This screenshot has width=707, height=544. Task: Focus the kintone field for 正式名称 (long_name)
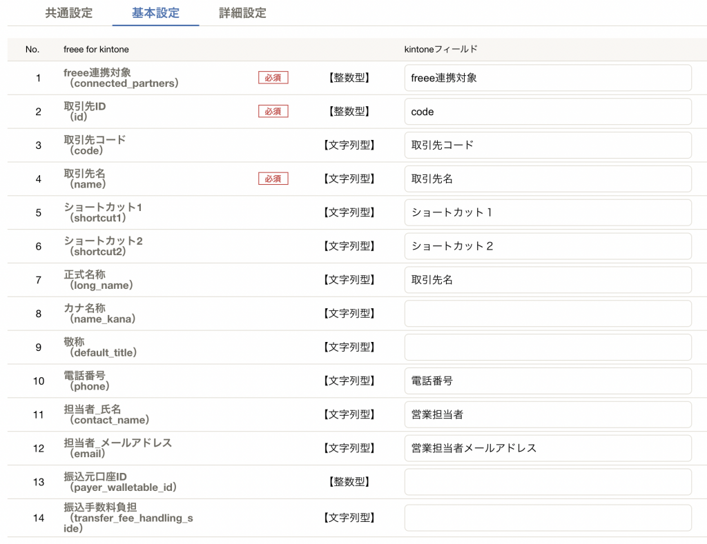[548, 280]
